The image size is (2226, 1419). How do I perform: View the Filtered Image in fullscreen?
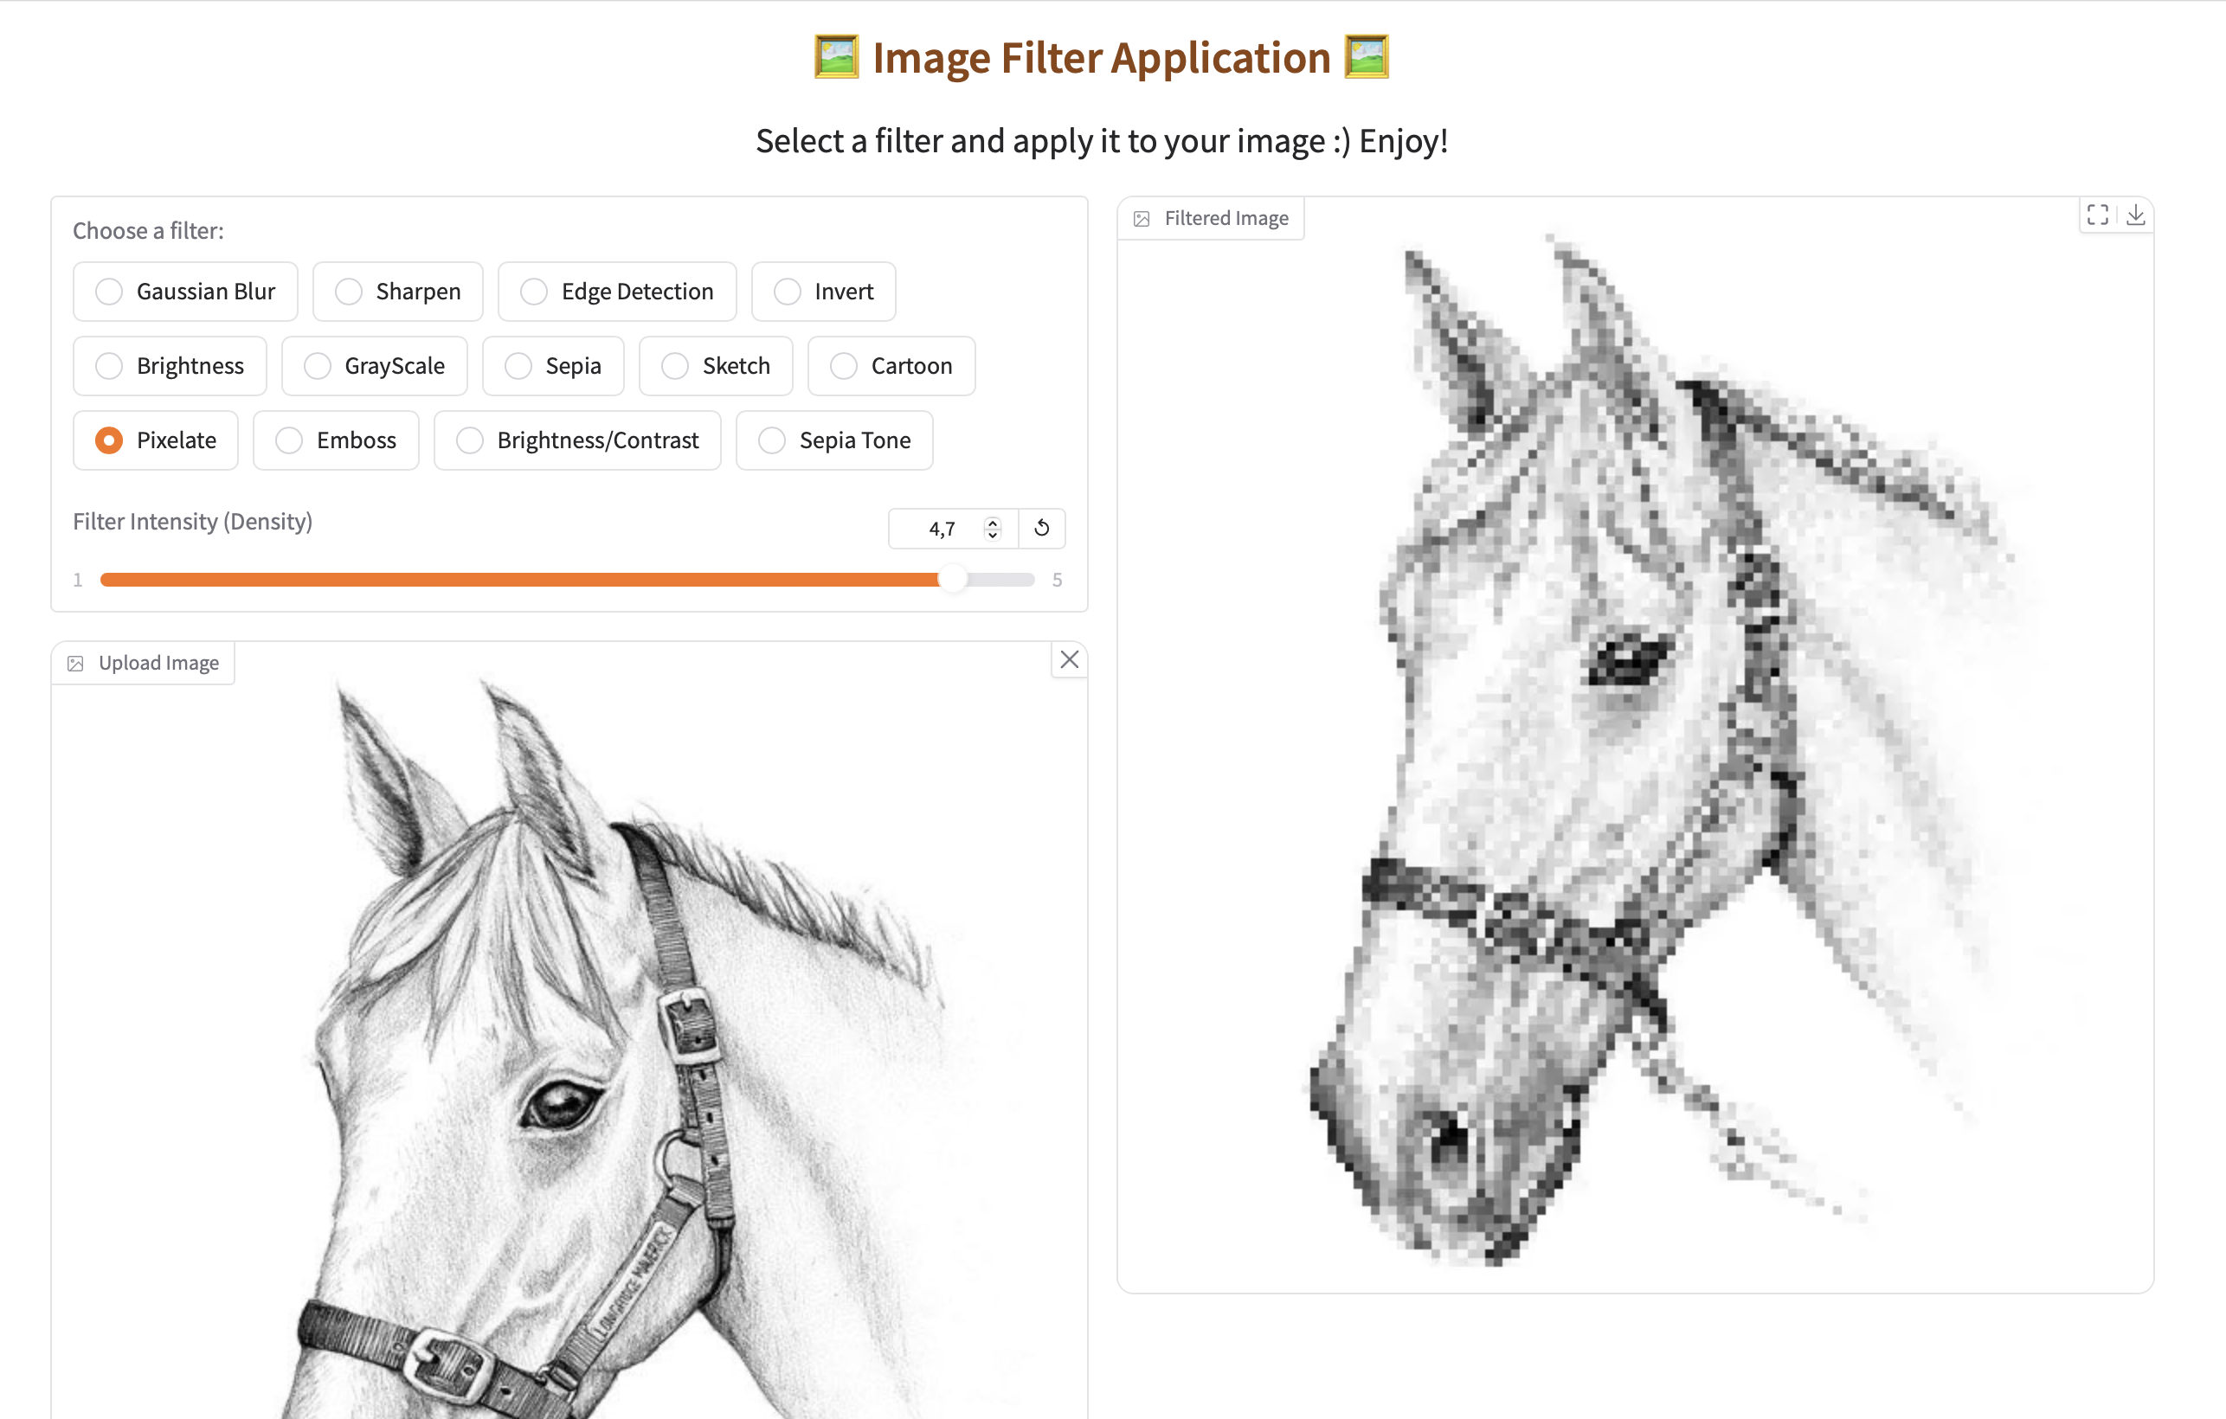(2098, 215)
